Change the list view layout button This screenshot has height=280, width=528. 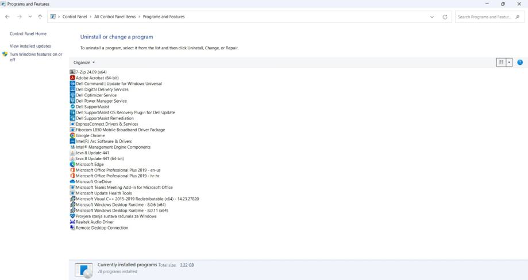[x=501, y=63]
